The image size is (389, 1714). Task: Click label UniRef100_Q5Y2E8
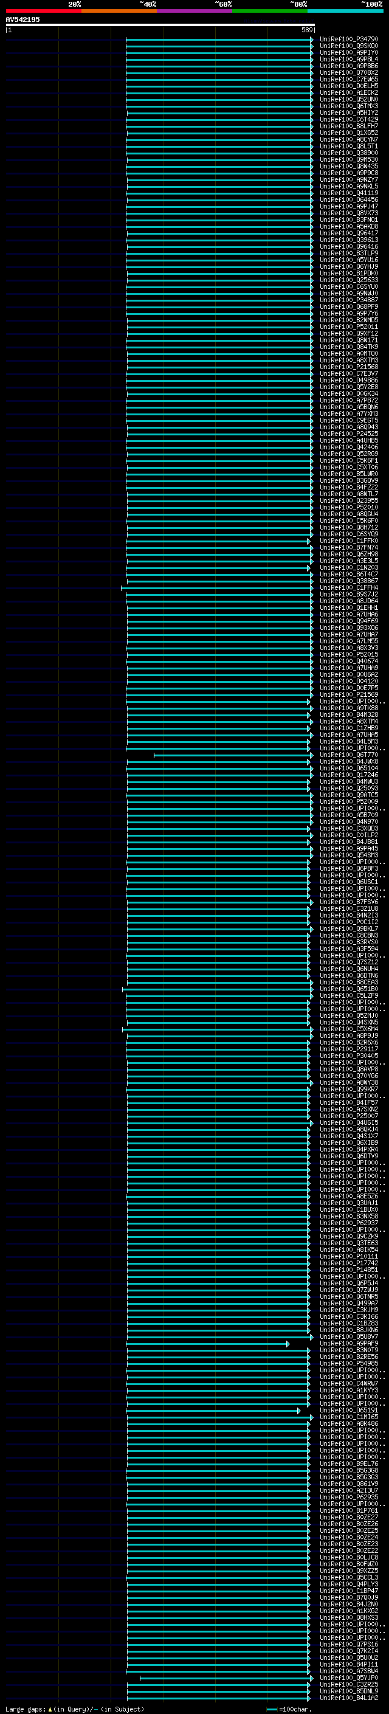pos(348,387)
